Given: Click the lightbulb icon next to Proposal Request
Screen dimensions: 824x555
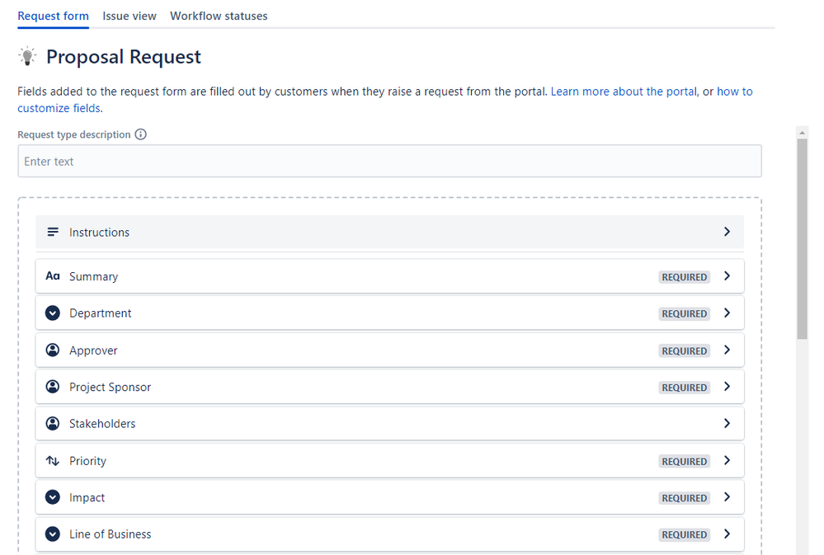Looking at the screenshot, I should (x=27, y=56).
